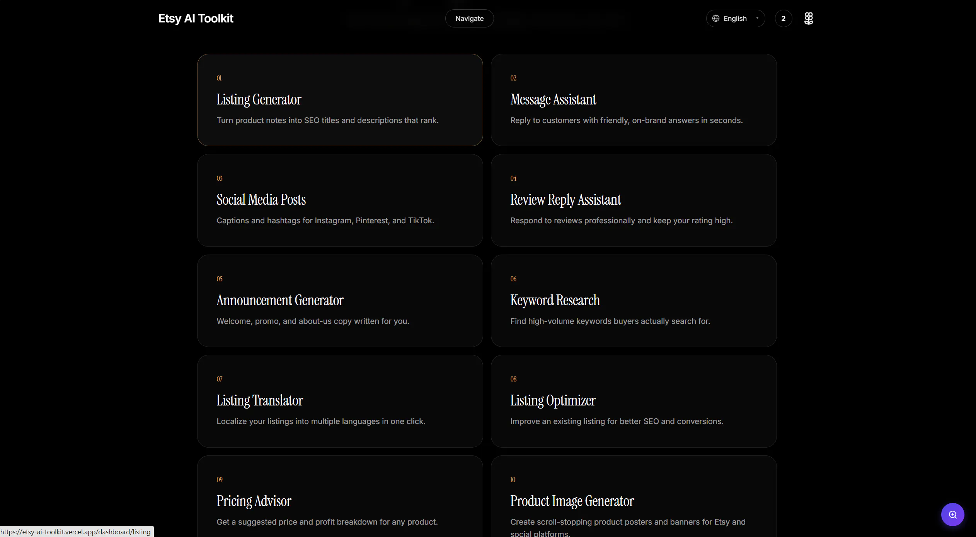The height and width of the screenshot is (537, 976).
Task: Click the number label 10
Action: (x=513, y=480)
